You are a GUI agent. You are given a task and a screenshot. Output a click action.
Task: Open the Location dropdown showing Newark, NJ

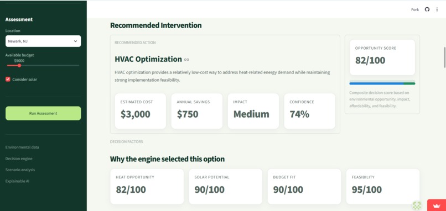(x=43, y=41)
